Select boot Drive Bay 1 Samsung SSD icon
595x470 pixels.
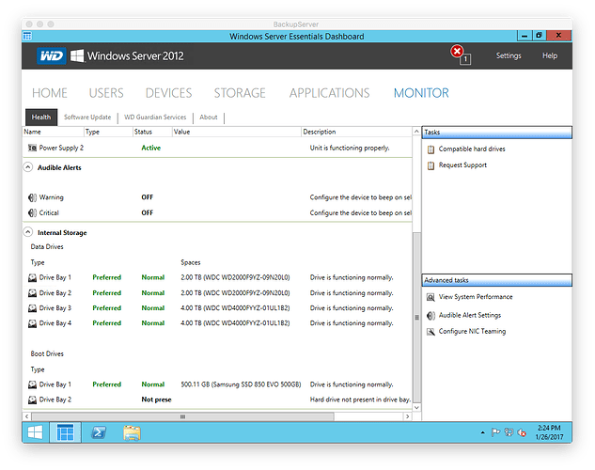[x=32, y=384]
